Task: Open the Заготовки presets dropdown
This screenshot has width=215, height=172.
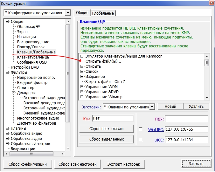Action: pos(152,107)
